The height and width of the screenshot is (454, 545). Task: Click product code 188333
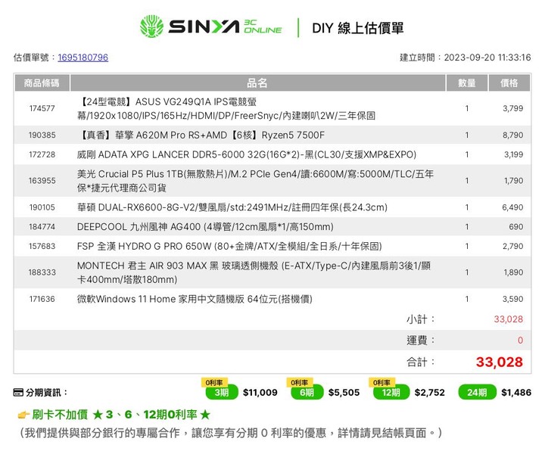42,272
